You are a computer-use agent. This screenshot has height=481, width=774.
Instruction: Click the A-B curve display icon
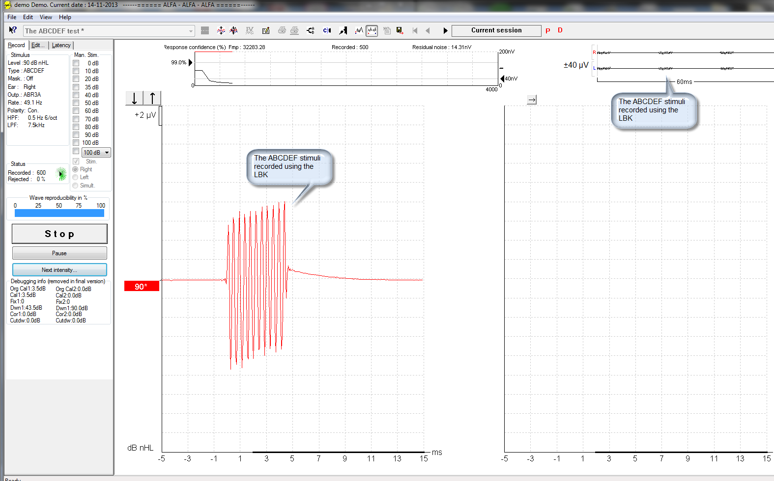tap(311, 30)
